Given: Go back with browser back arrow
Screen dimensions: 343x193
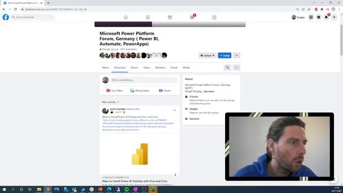Looking at the screenshot, I should click(4, 9).
